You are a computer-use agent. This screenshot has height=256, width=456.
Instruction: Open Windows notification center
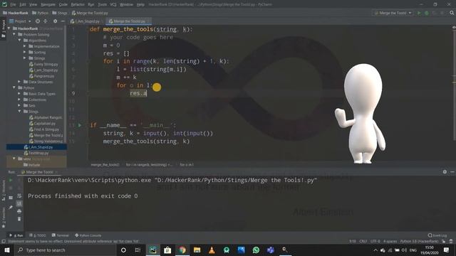(447, 250)
